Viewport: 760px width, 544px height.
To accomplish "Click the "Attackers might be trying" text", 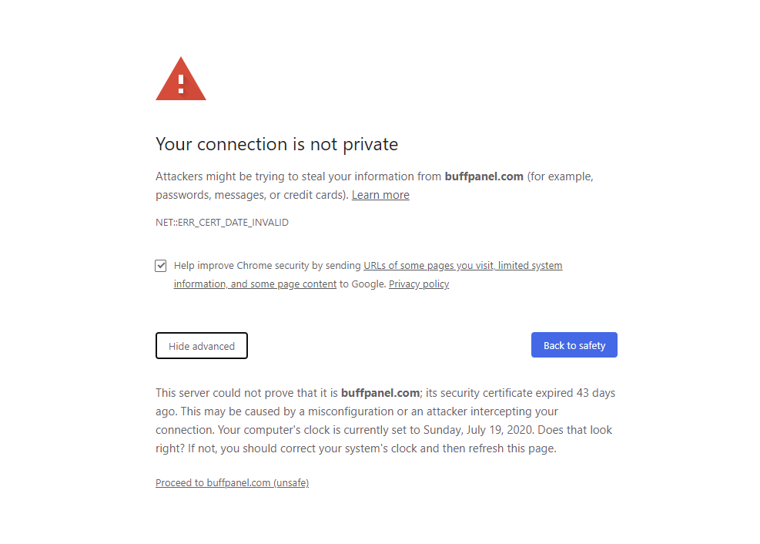I will pos(225,176).
